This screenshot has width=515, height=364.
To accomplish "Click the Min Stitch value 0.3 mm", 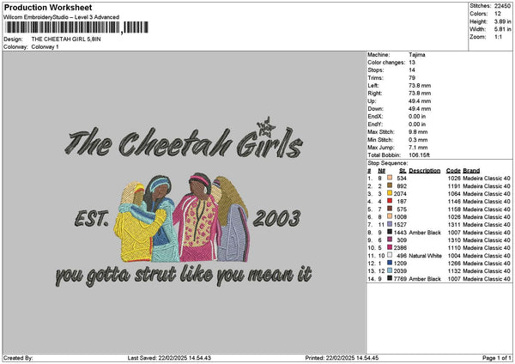I will click(x=418, y=140).
